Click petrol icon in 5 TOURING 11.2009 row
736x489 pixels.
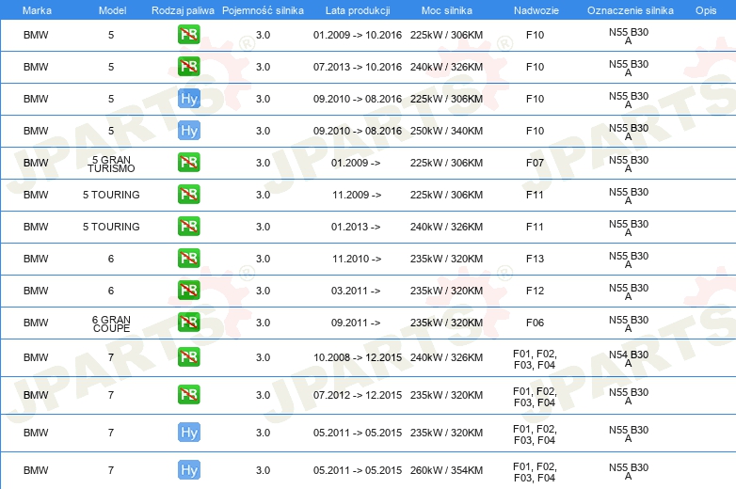point(188,194)
